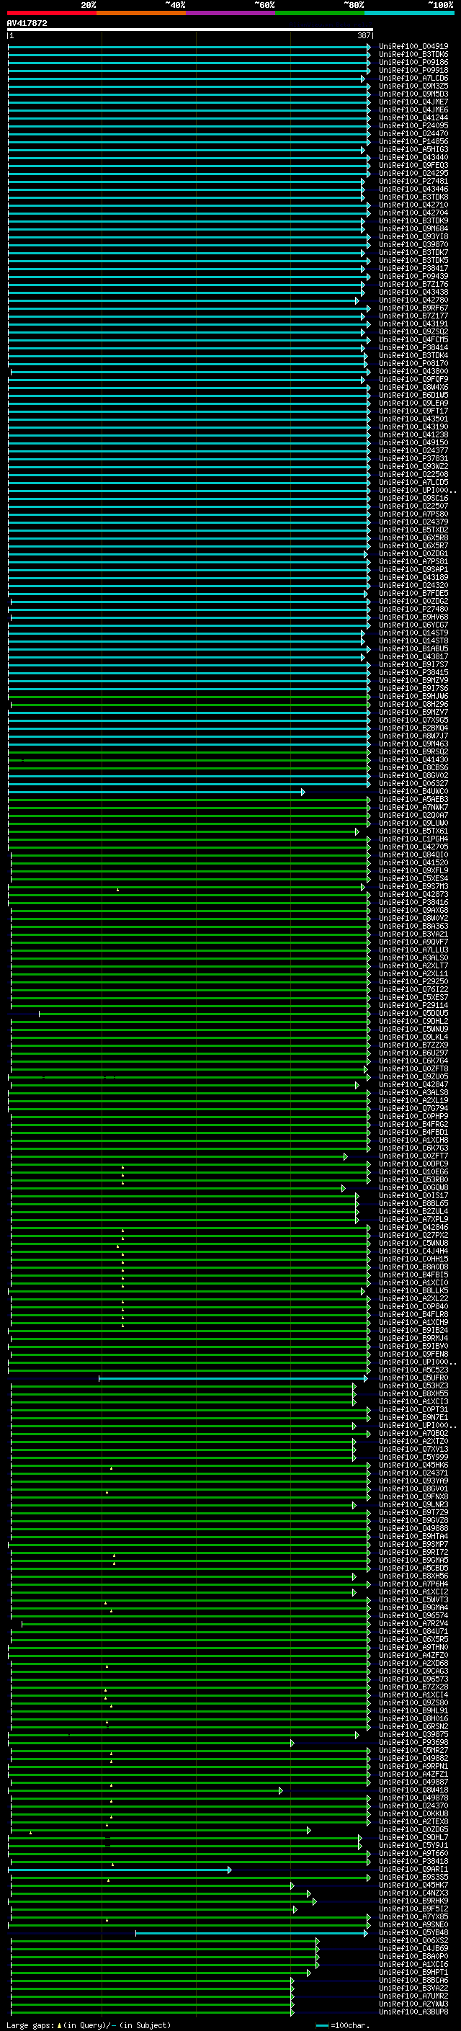
Task: Click the query end position number 387
Action: coord(363,35)
